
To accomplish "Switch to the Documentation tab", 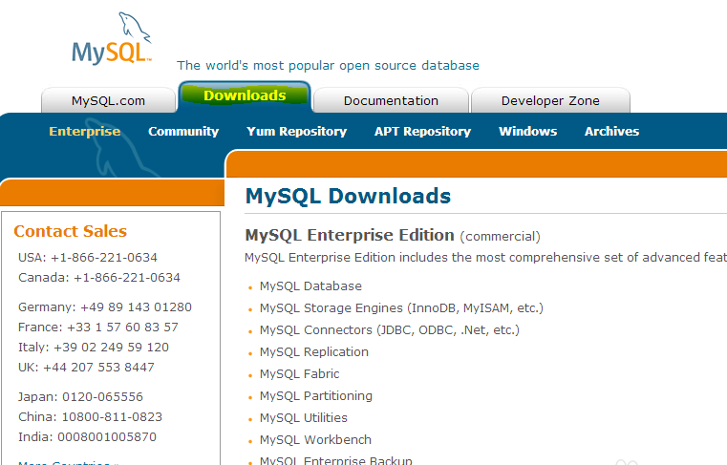I will pos(391,100).
